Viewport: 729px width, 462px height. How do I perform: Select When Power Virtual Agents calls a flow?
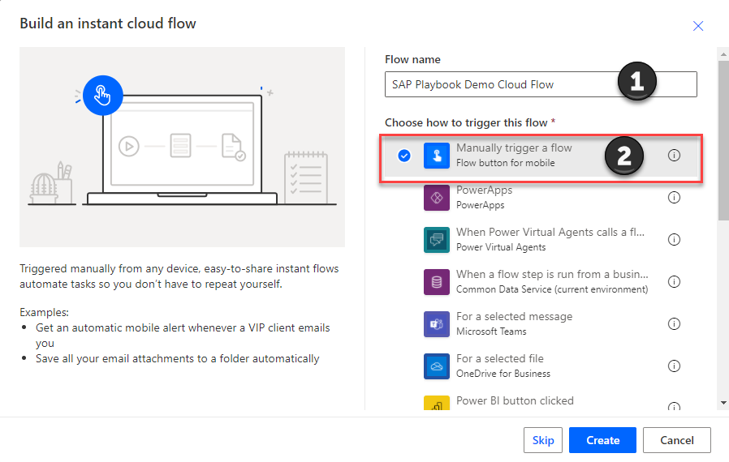point(541,240)
